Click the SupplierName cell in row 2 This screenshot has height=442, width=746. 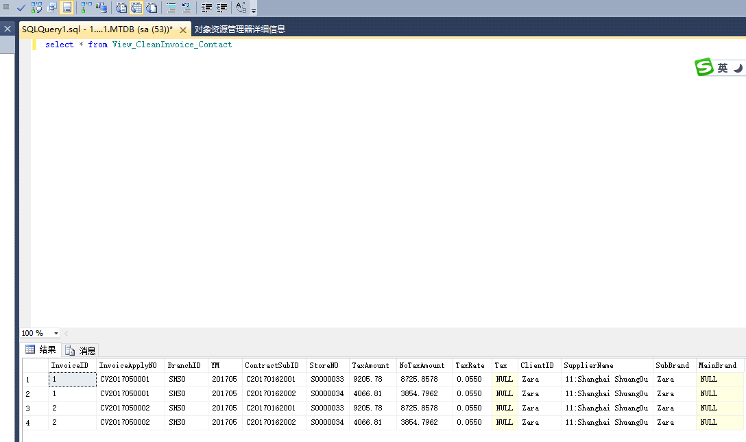tap(607, 393)
